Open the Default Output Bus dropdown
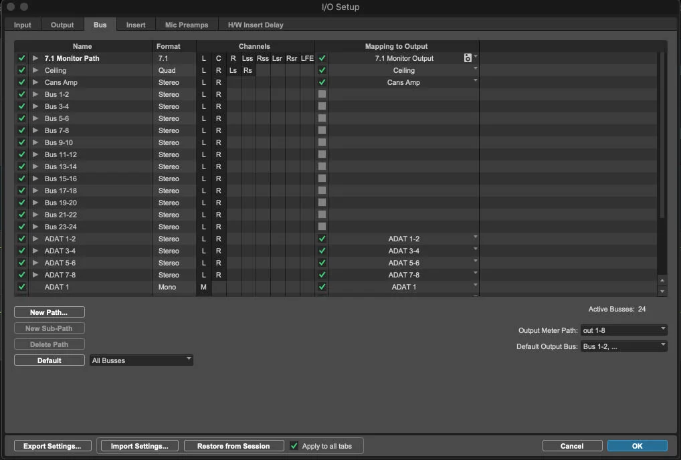Viewport: 681px width, 460px height. (623, 346)
